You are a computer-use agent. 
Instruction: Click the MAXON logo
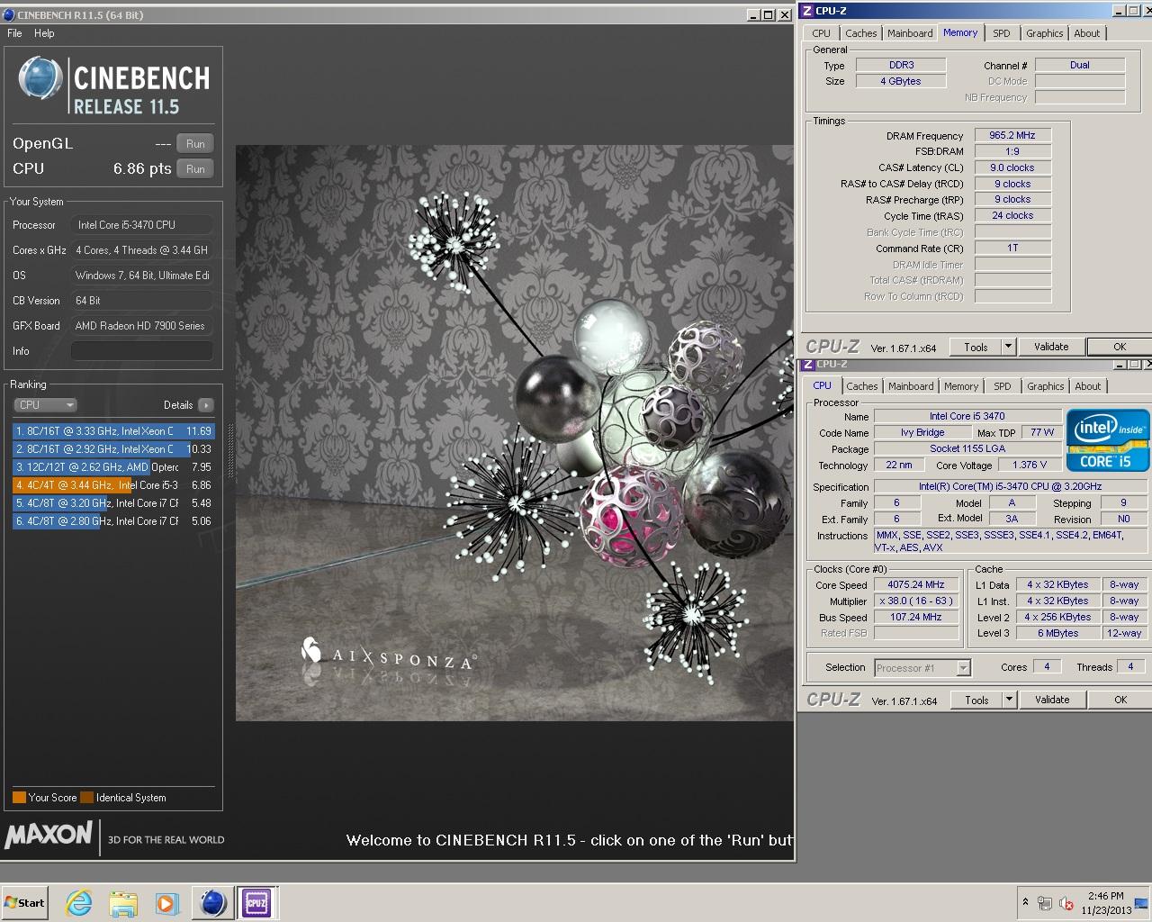[49, 836]
